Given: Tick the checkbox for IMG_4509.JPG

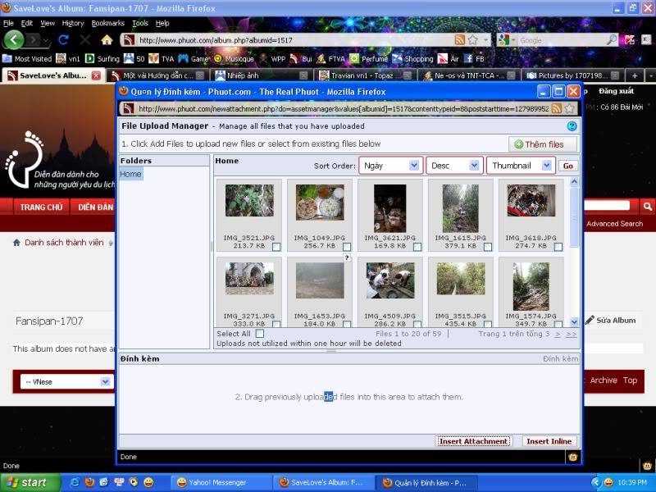Looking at the screenshot, I should coord(417,324).
